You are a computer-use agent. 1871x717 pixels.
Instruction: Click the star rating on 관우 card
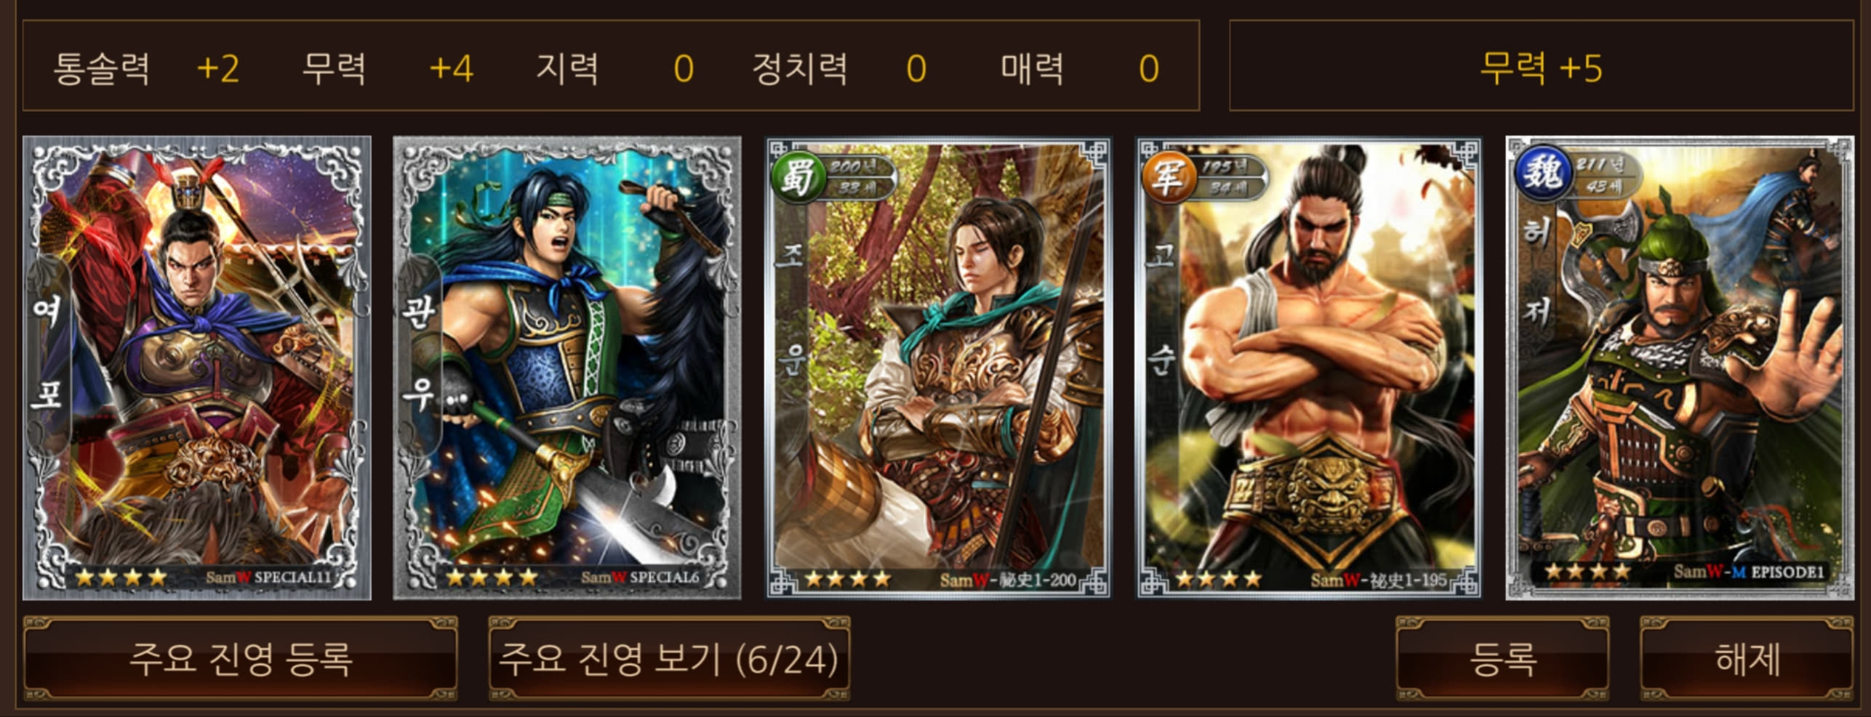point(492,578)
